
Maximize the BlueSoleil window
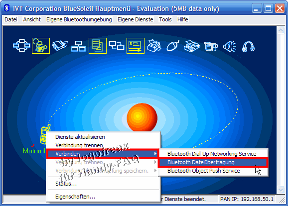pos(268,8)
